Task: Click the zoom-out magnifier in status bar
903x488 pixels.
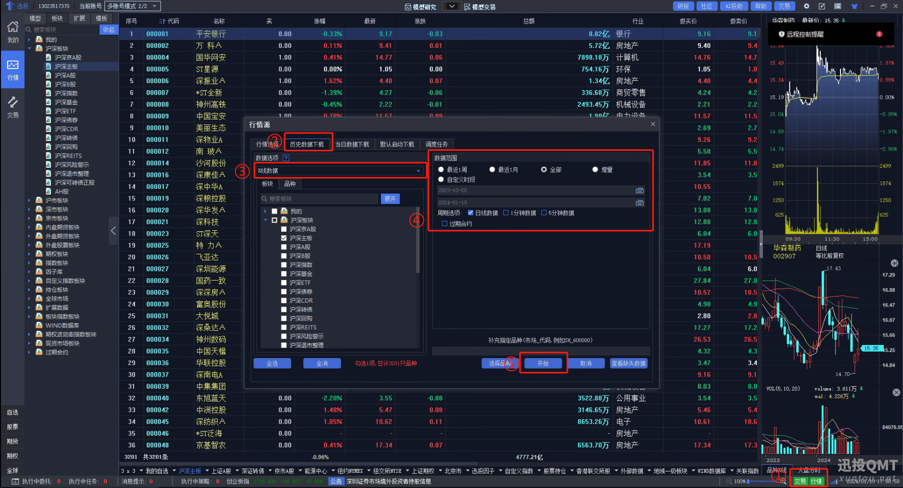Action: (729, 481)
